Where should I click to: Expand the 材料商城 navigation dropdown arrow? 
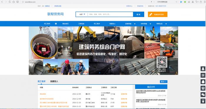pos(150,24)
